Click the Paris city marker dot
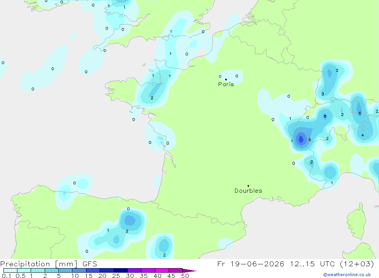 (226, 79)
